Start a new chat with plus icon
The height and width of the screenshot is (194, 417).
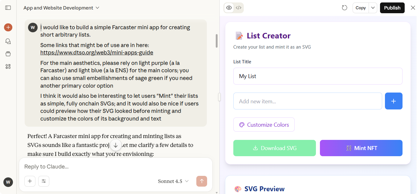(x=8, y=27)
